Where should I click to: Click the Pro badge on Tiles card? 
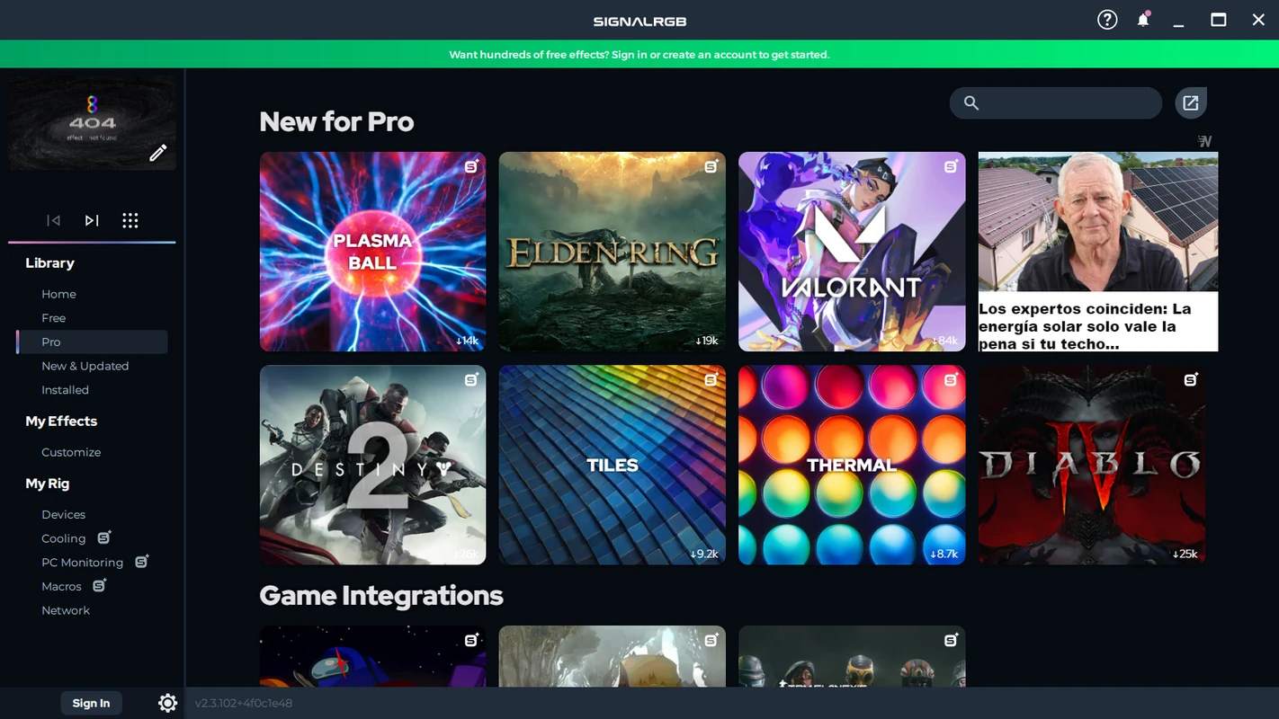coord(711,379)
